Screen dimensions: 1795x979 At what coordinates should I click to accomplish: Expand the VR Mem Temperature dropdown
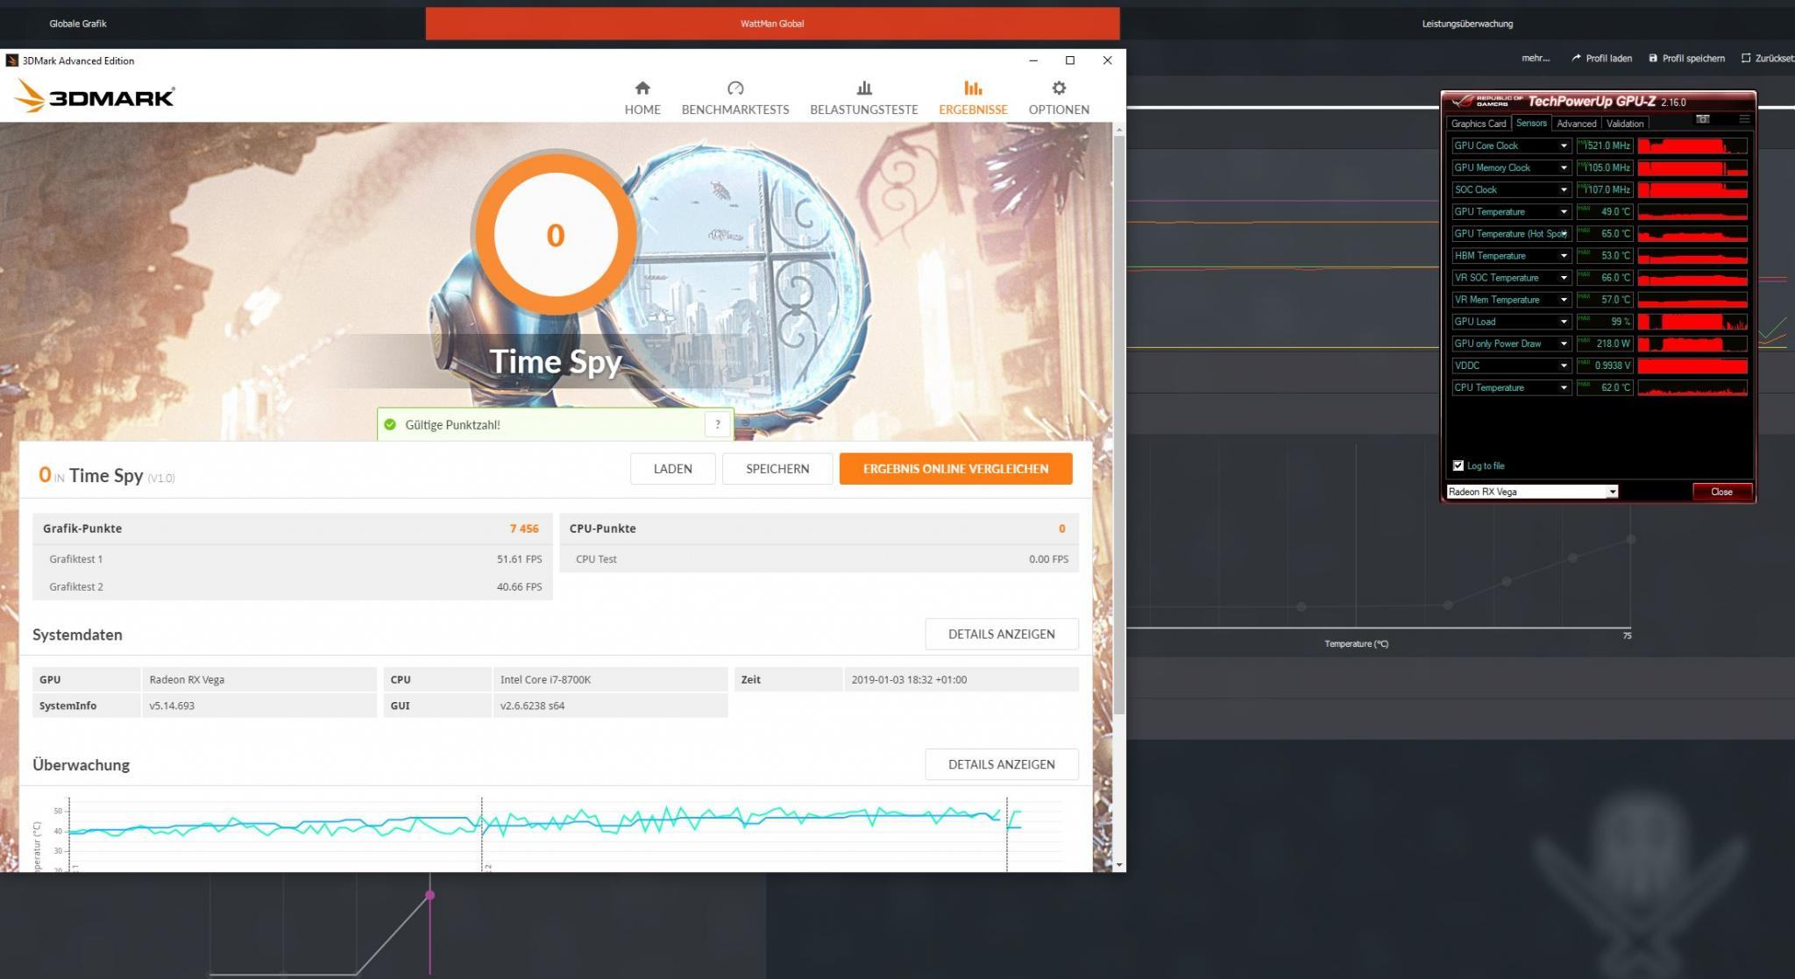pyautogui.click(x=1563, y=300)
